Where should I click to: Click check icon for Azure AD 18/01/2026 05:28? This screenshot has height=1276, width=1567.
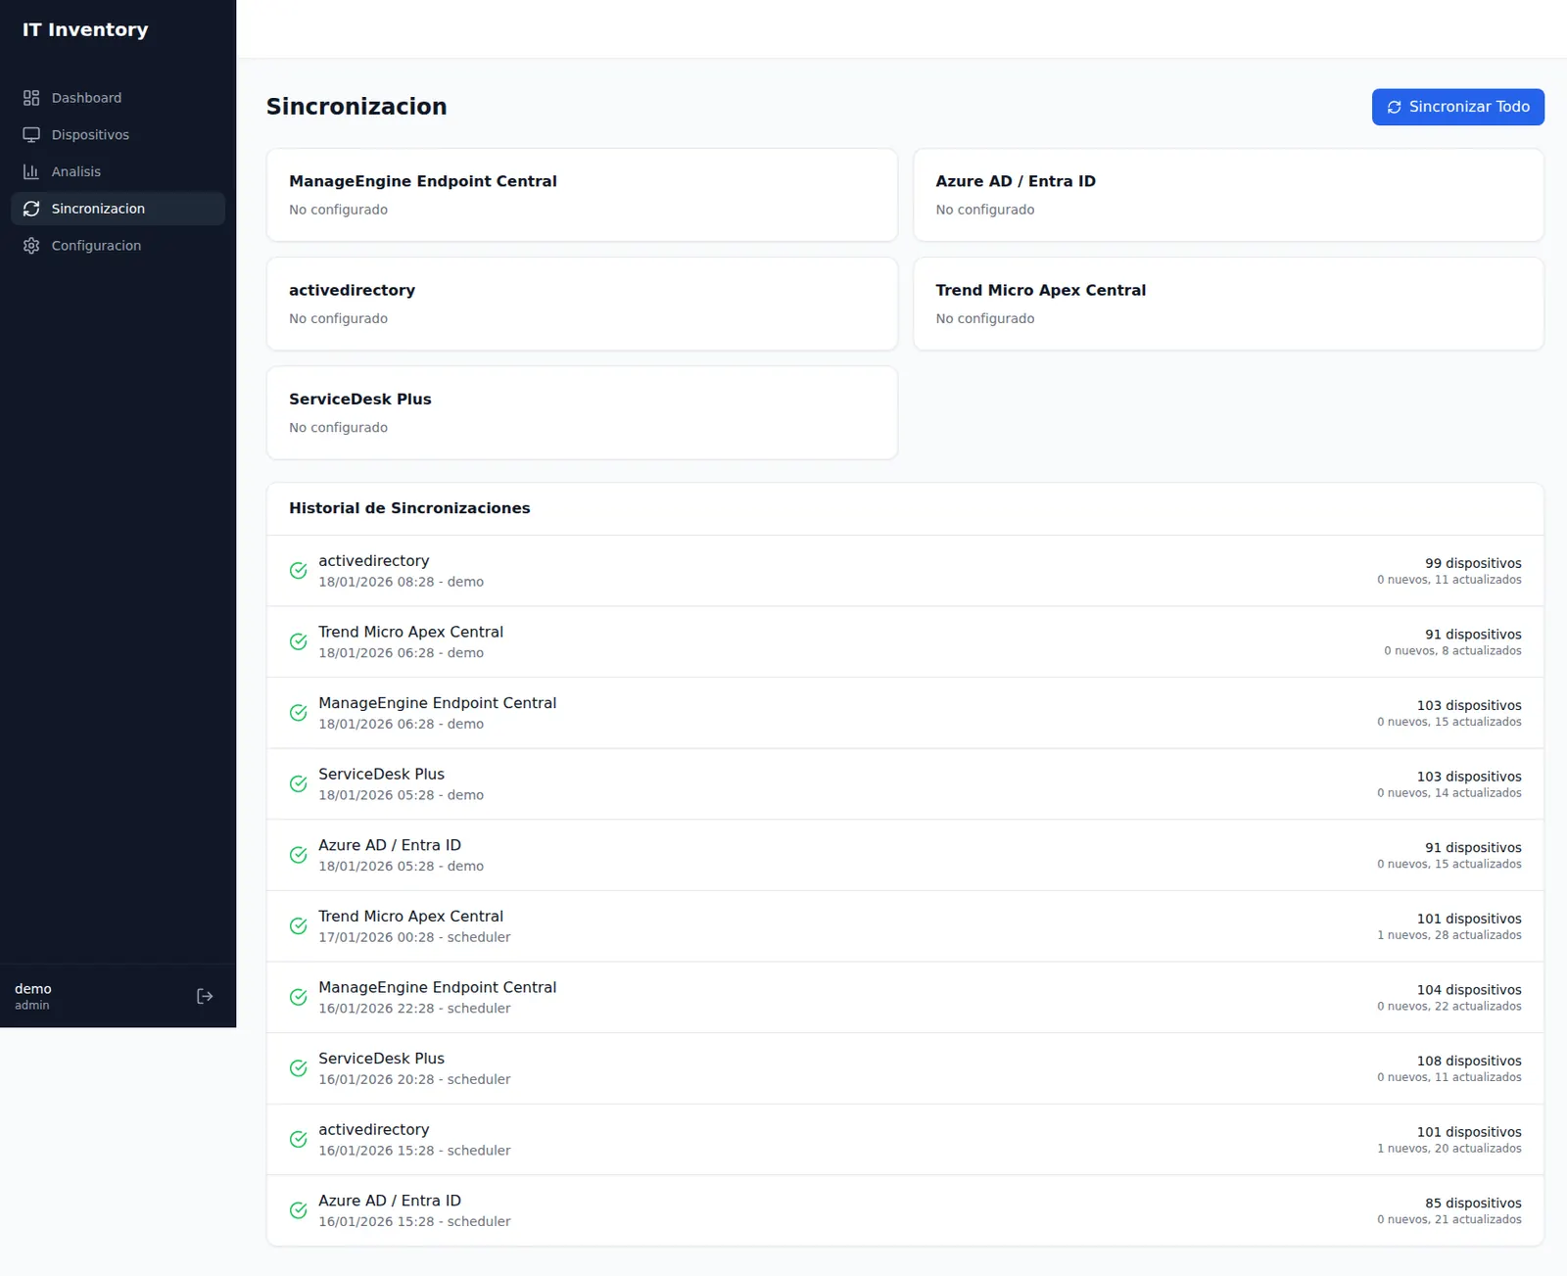point(299,855)
